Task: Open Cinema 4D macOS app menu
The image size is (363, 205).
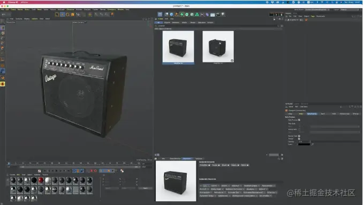Action: 13,2
